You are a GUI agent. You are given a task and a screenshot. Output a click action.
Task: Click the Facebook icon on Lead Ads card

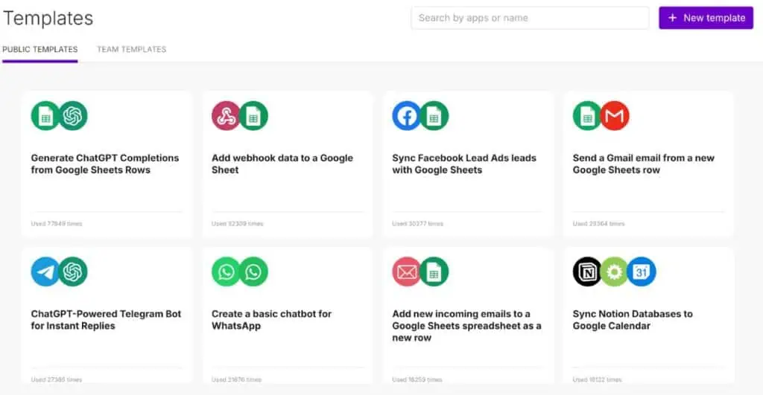click(406, 115)
